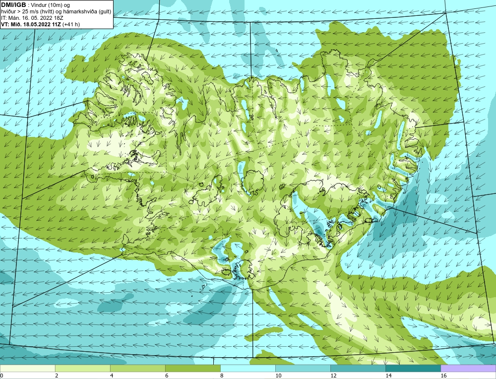Click the 'IT: Mán. 16. 05. 2022 18Z' line

tap(32, 18)
